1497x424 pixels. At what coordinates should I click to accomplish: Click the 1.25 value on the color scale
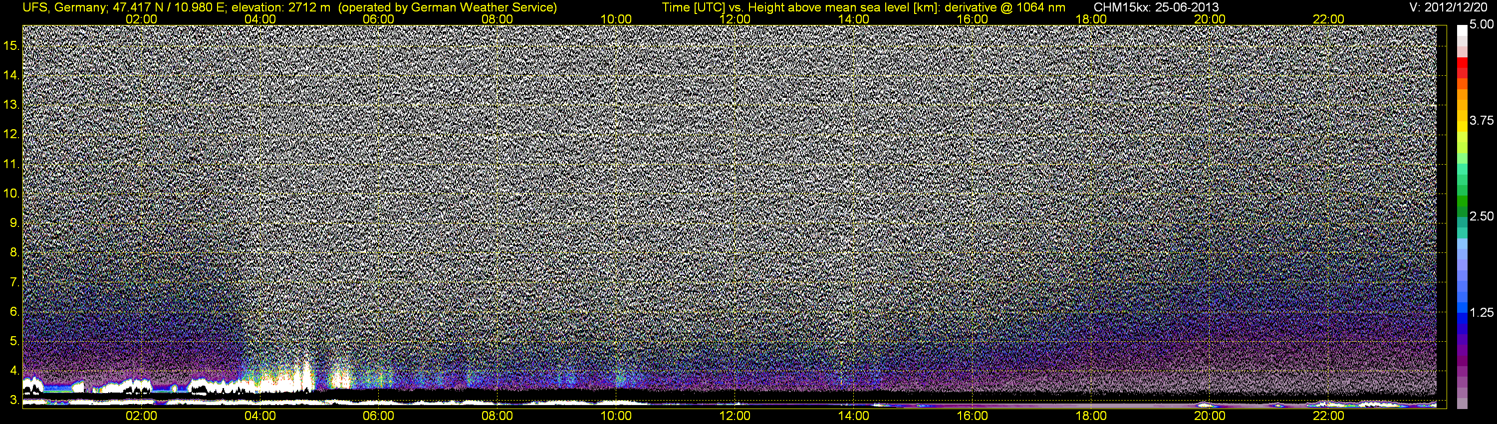(x=1482, y=312)
